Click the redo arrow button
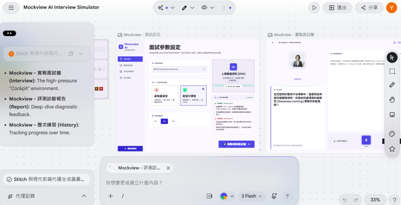 356,200
